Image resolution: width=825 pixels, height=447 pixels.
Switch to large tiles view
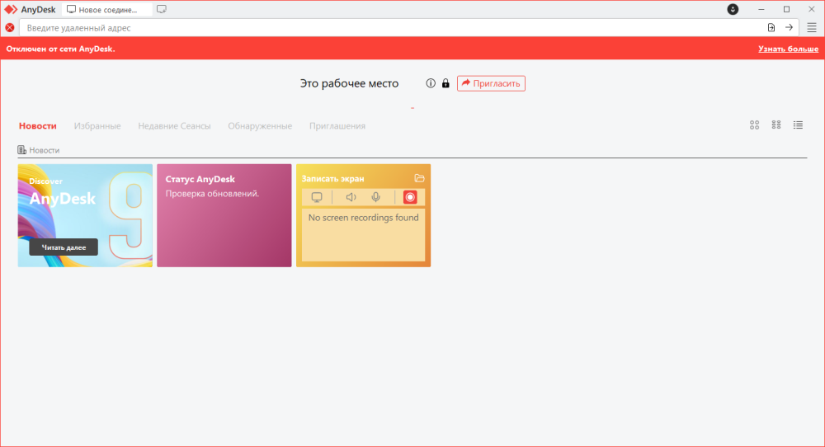[754, 125]
